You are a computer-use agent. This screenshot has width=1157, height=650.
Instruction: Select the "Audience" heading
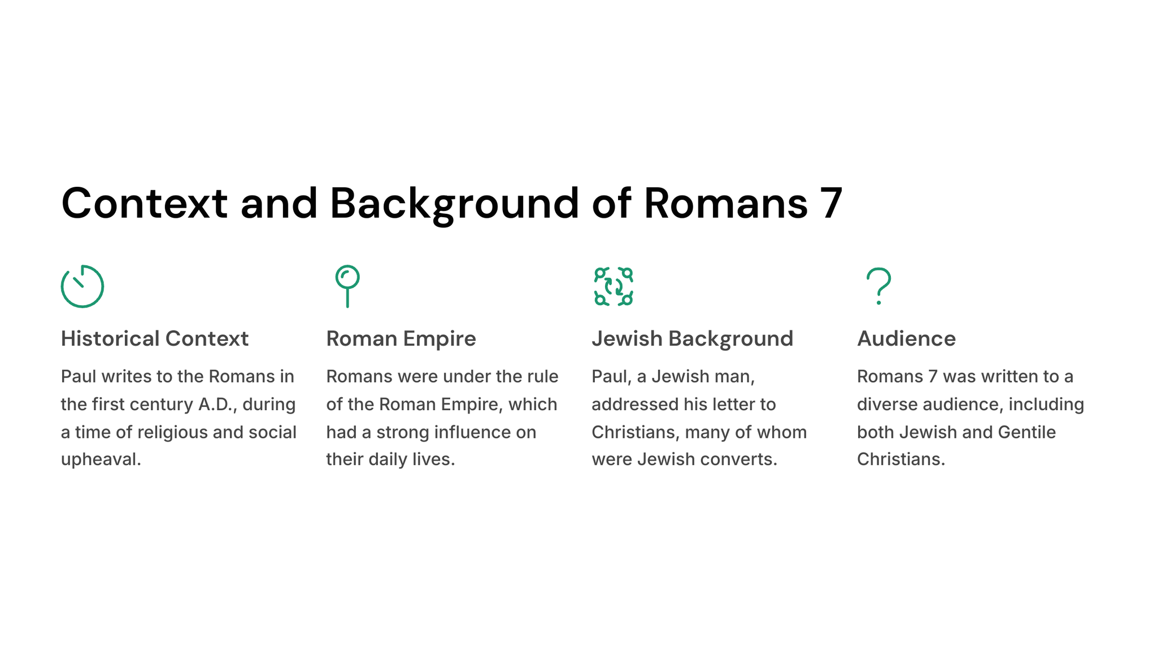click(x=906, y=339)
